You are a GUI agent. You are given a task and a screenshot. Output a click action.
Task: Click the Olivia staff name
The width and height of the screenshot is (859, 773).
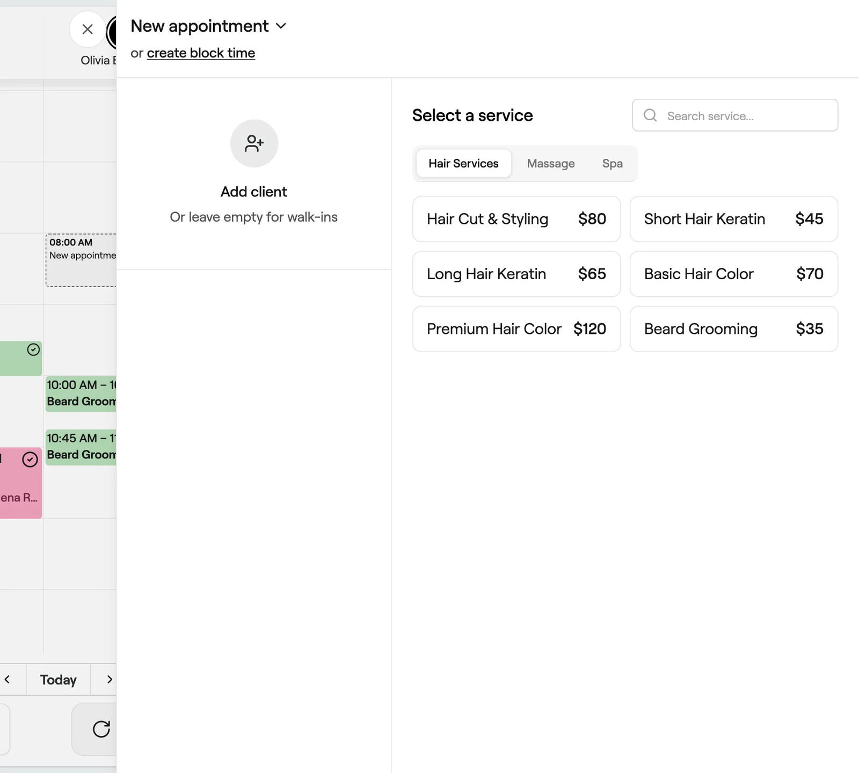[x=98, y=60]
